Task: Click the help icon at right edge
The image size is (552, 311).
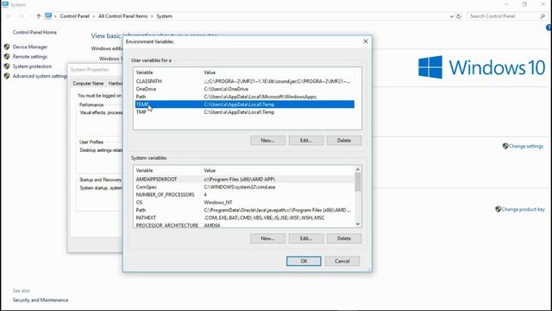Action: point(549,28)
